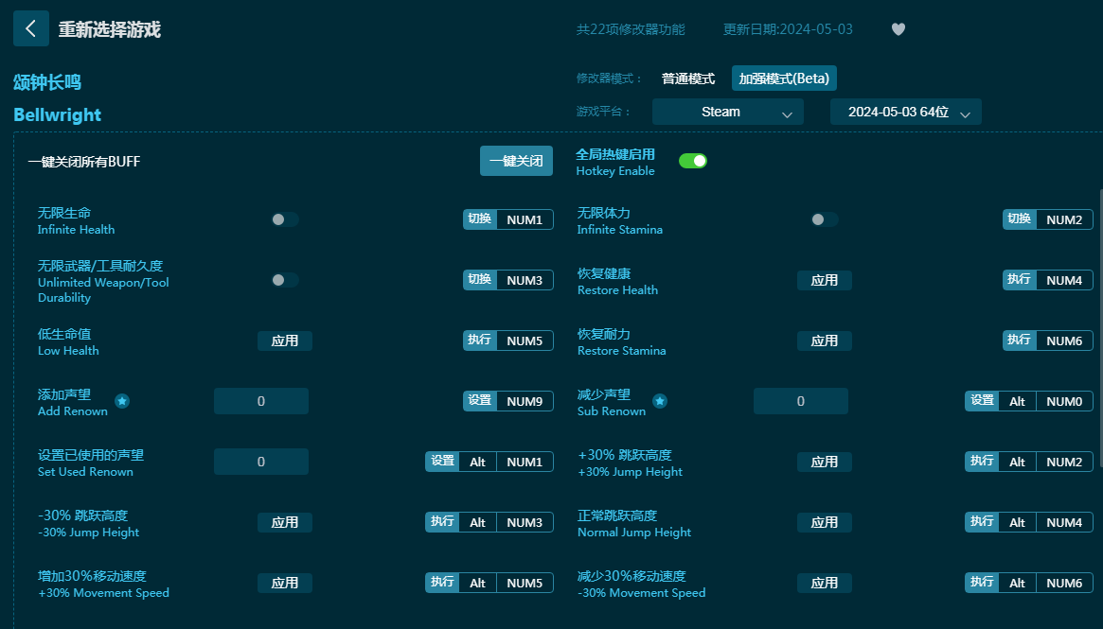The height and width of the screenshot is (629, 1103).
Task: Click the NUM4 hotkey for Restore Health
Action: (x=1064, y=280)
